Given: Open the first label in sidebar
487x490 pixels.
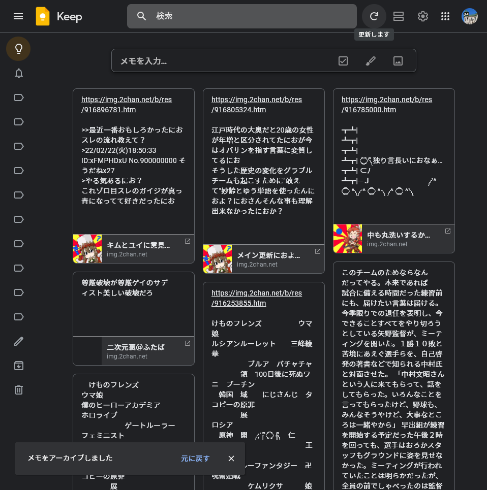Looking at the screenshot, I should pos(18,97).
